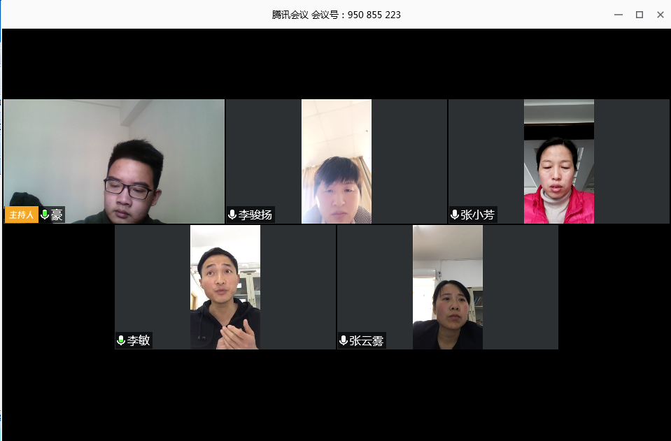
Task: Select the host's video tile with glasses
Action: (114, 161)
